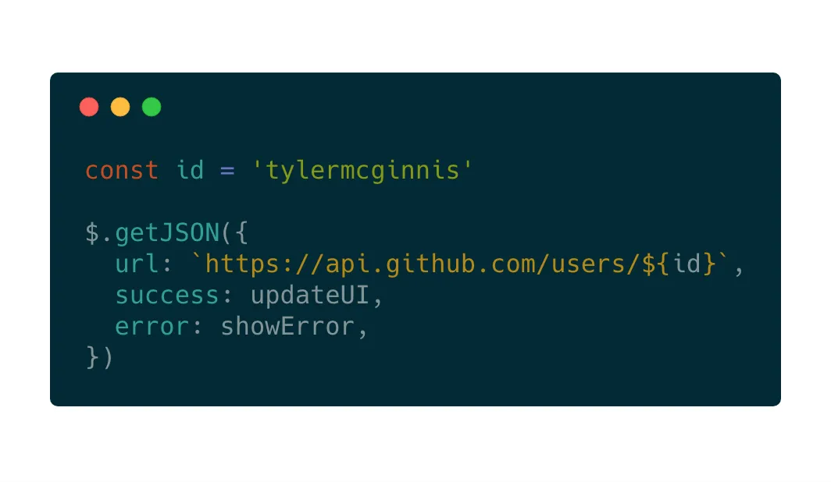Click the success property key

click(167, 296)
